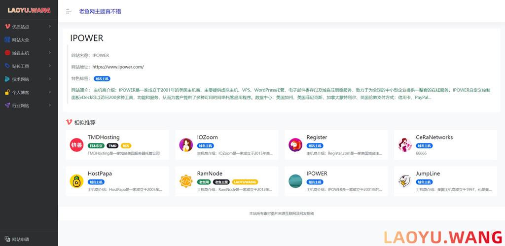Viewport: 505px width, 246px height.
Task: Click the Register site logo icon
Action: click(295, 145)
